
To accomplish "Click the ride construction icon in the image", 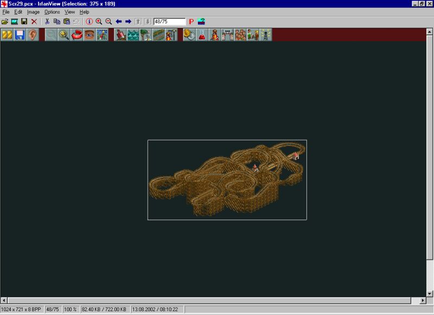I will coord(171,35).
